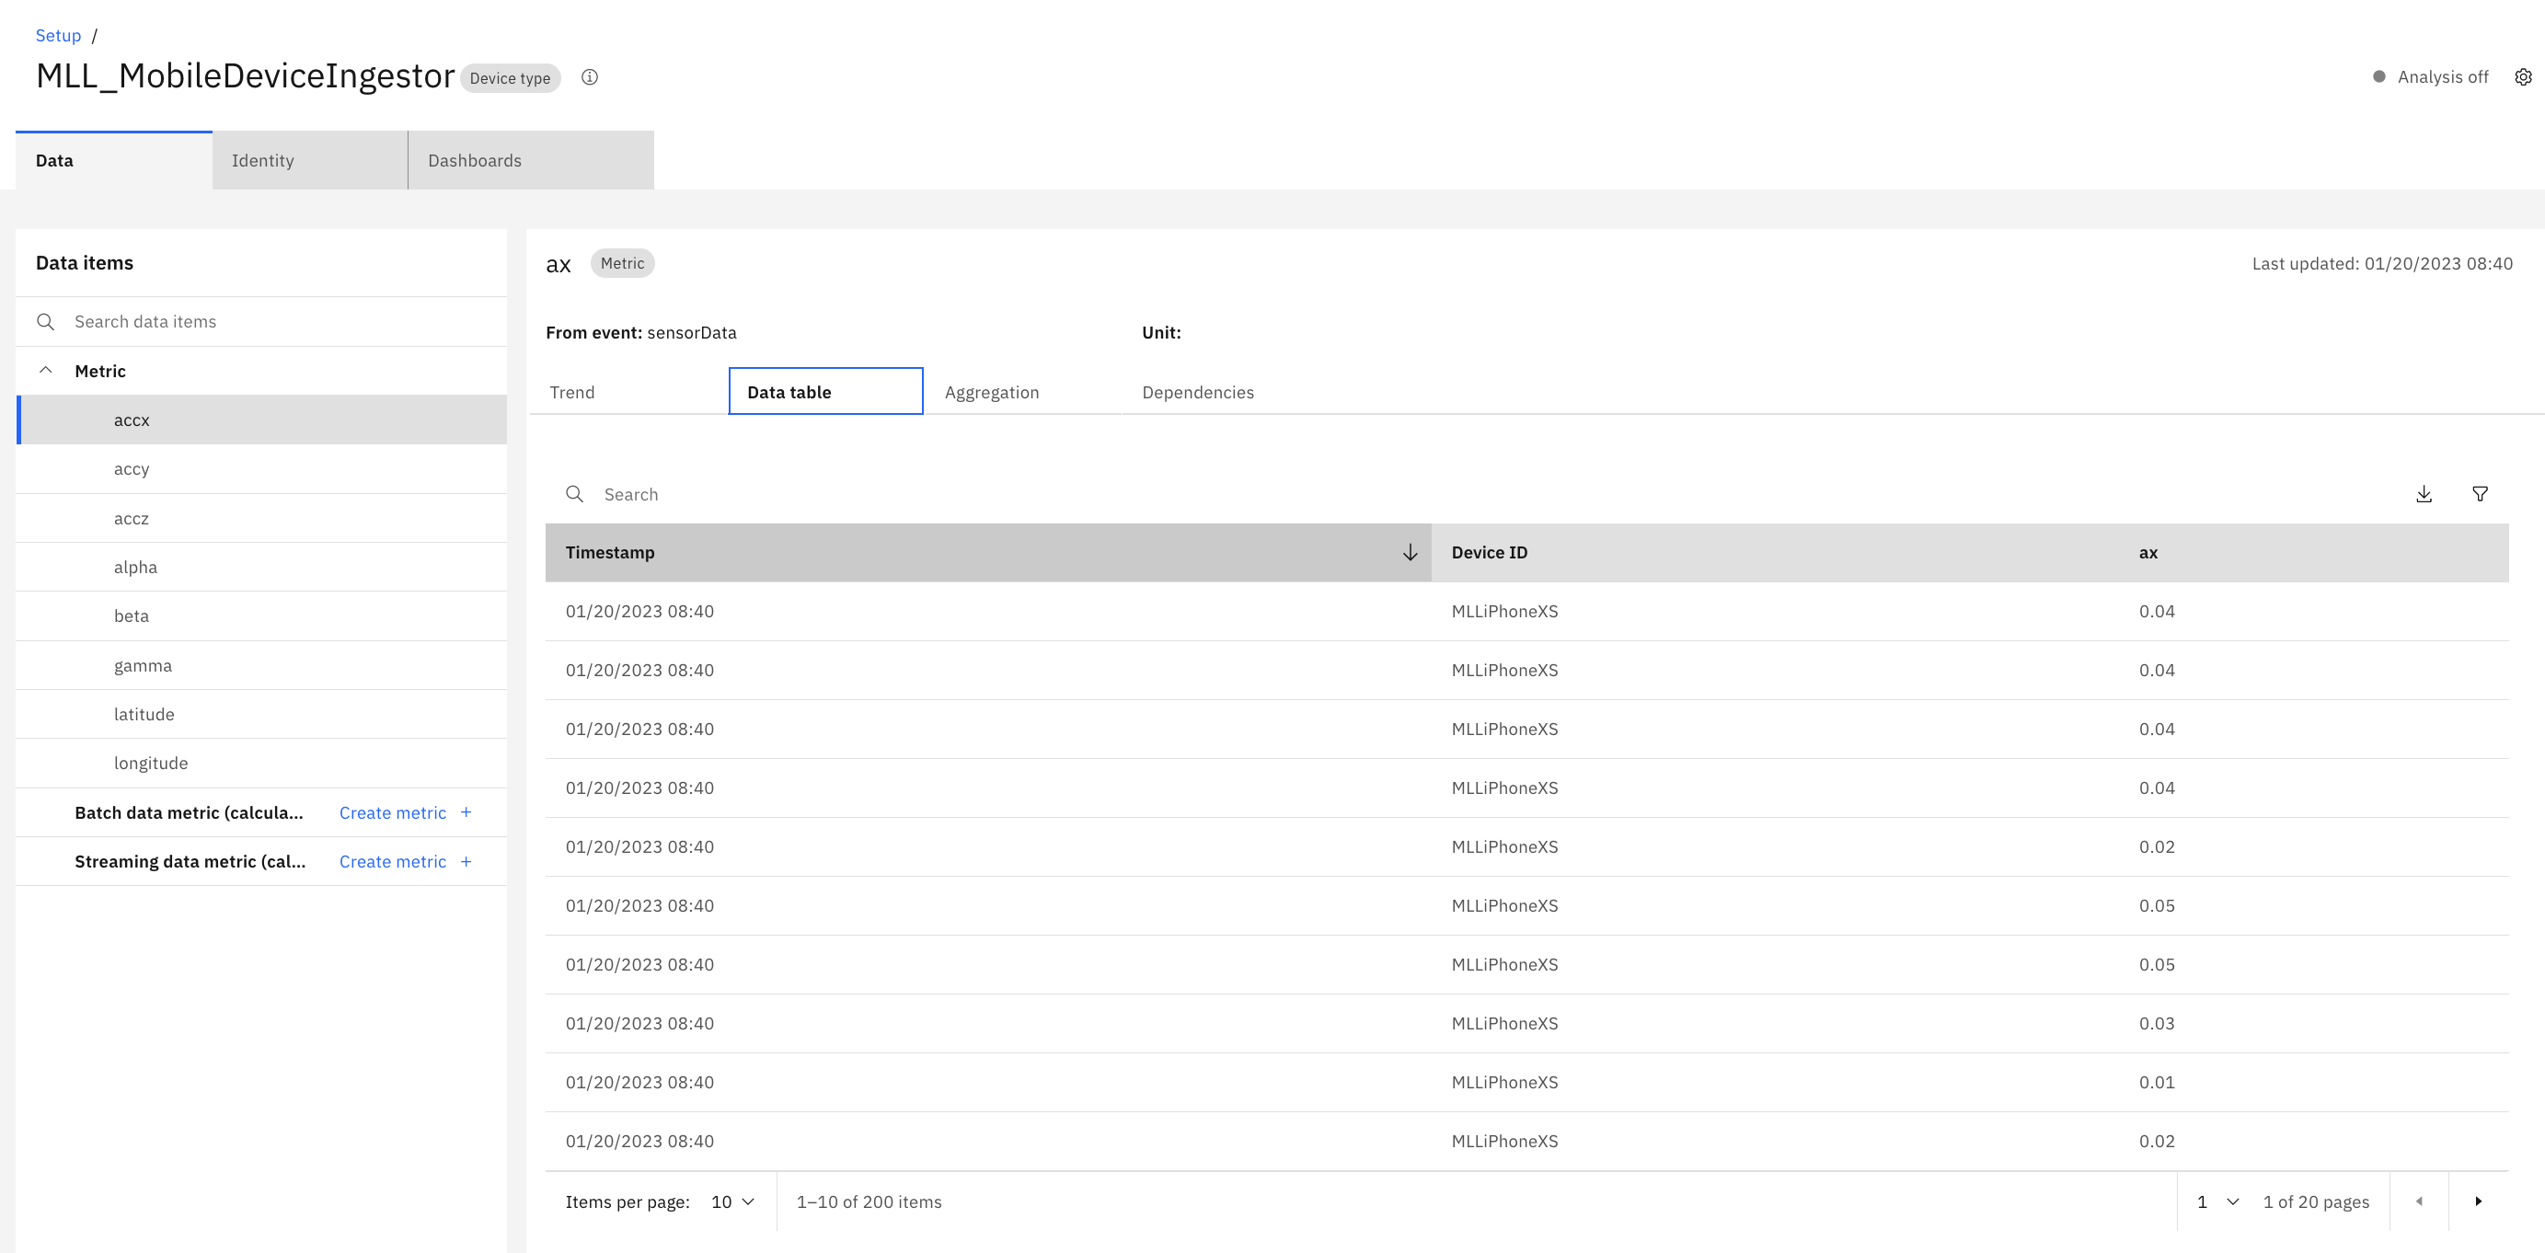Switch to the Aggregation tab
The width and height of the screenshot is (2545, 1253).
[x=990, y=391]
